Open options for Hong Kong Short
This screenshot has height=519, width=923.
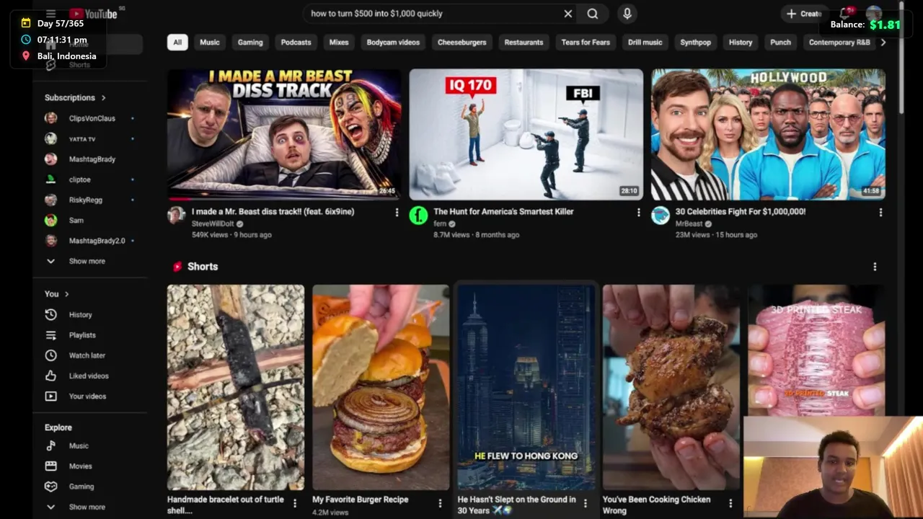586,503
